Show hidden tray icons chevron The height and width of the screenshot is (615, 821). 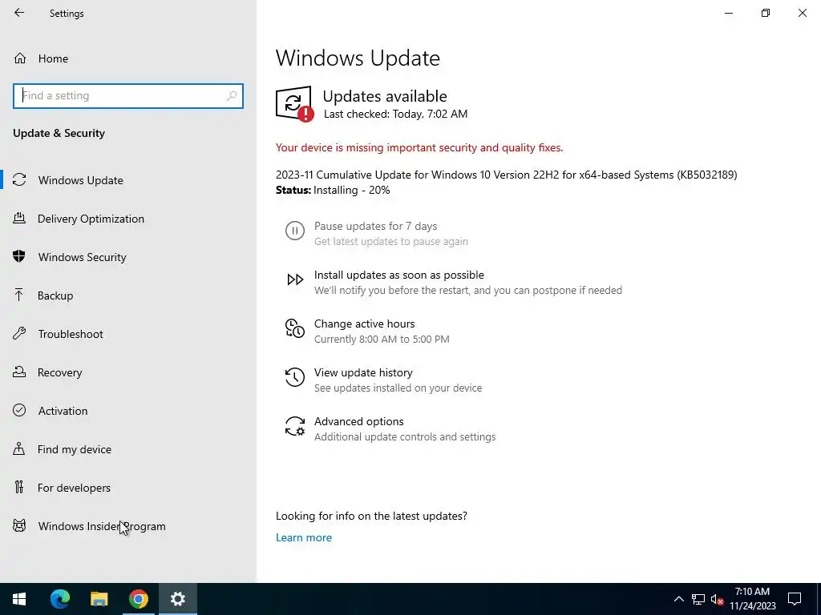[x=678, y=599]
